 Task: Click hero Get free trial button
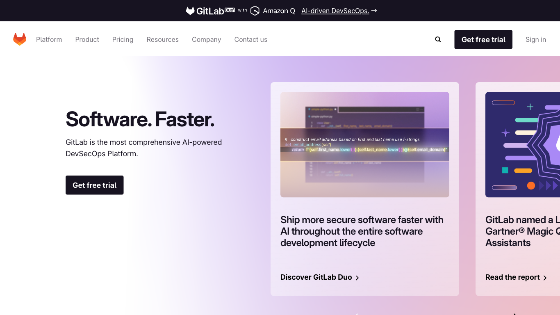(94, 185)
